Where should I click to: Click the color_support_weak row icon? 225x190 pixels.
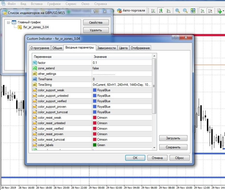click(x=35, y=90)
